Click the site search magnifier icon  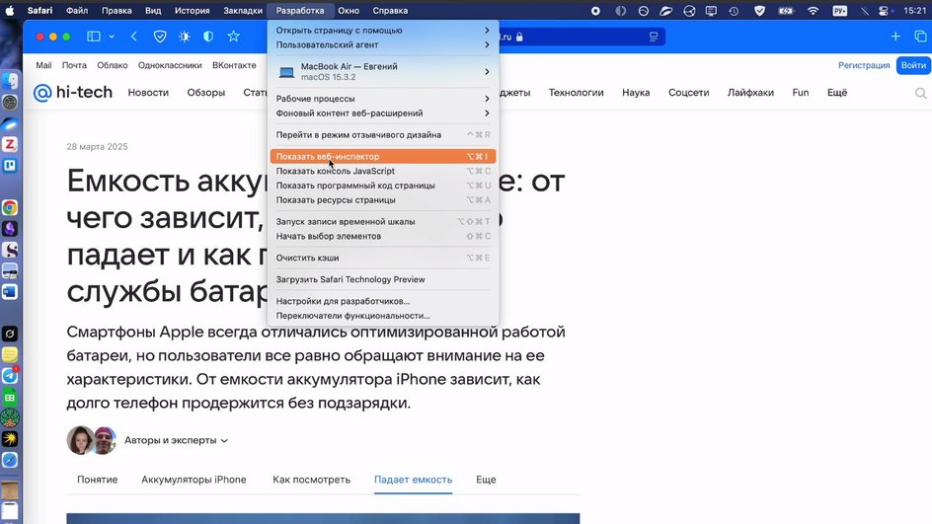(921, 93)
